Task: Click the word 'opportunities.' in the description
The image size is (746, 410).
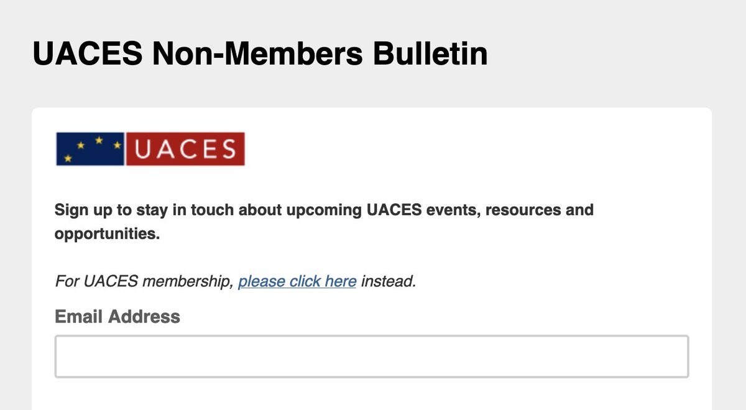Action: (x=107, y=234)
